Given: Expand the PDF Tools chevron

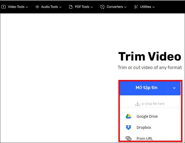Looking at the screenshot, I should (91, 7).
